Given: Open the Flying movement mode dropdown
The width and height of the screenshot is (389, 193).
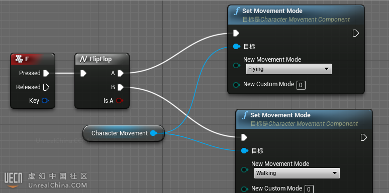Looking at the screenshot, I should 289,69.
